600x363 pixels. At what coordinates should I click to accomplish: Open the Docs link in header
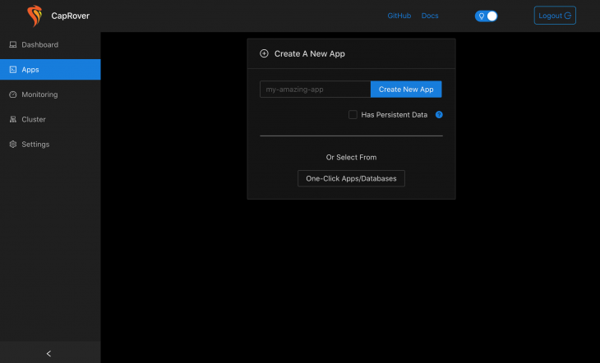(430, 16)
